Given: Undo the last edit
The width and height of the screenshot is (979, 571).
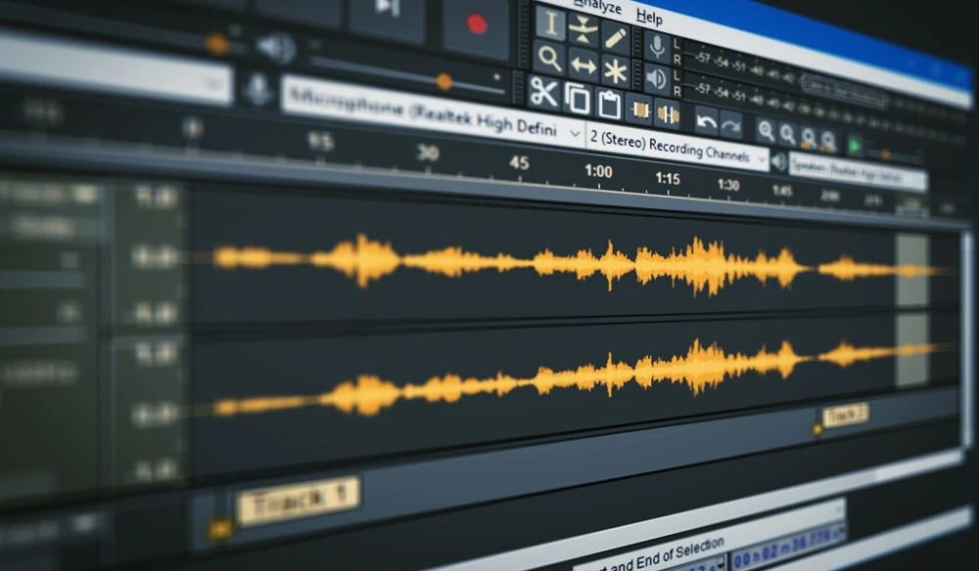Looking at the screenshot, I should tap(705, 122).
